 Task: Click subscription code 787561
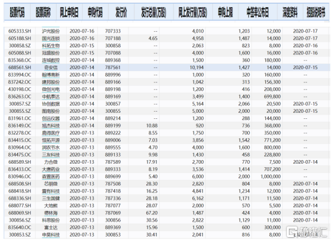[113, 68]
